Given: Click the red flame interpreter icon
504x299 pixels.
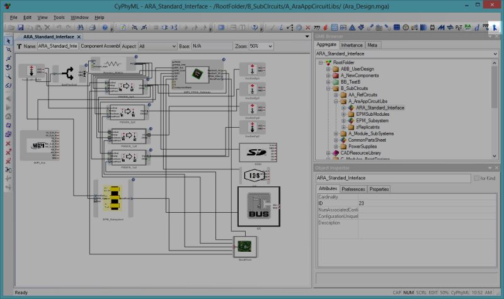Looking at the screenshot, I should tap(325, 28).
